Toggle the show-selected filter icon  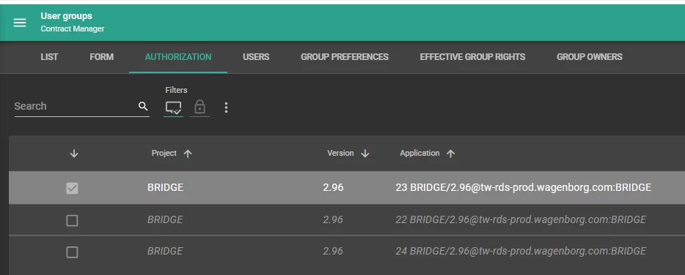click(173, 108)
